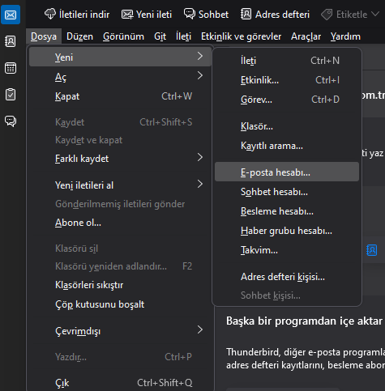The width and height of the screenshot is (385, 391).
Task: Open the Araçlar menu
Action: click(306, 36)
